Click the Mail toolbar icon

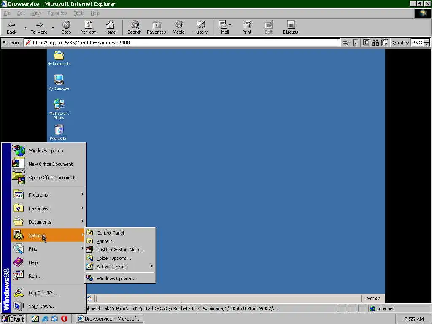click(x=224, y=27)
